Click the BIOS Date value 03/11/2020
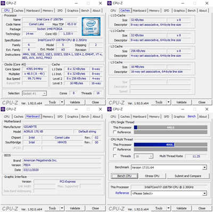The width and height of the screenshot is (213, 212). pos(62,170)
